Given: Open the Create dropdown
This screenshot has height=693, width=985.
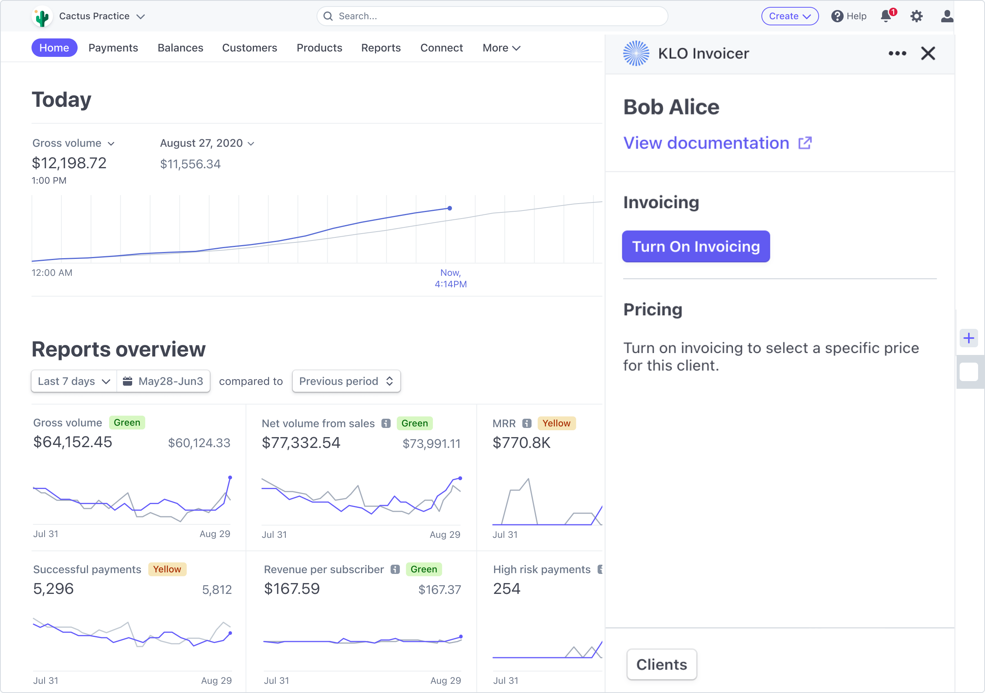Looking at the screenshot, I should [789, 16].
